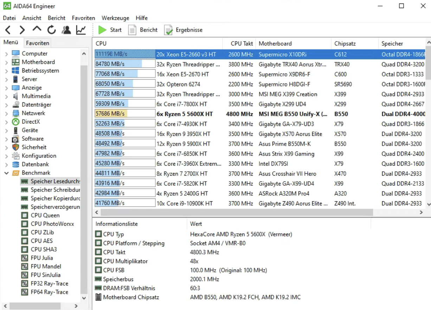Viewport: 431px width, 310px height.
Task: Select the Sicherheit shield icon
Action: [x=16, y=147]
